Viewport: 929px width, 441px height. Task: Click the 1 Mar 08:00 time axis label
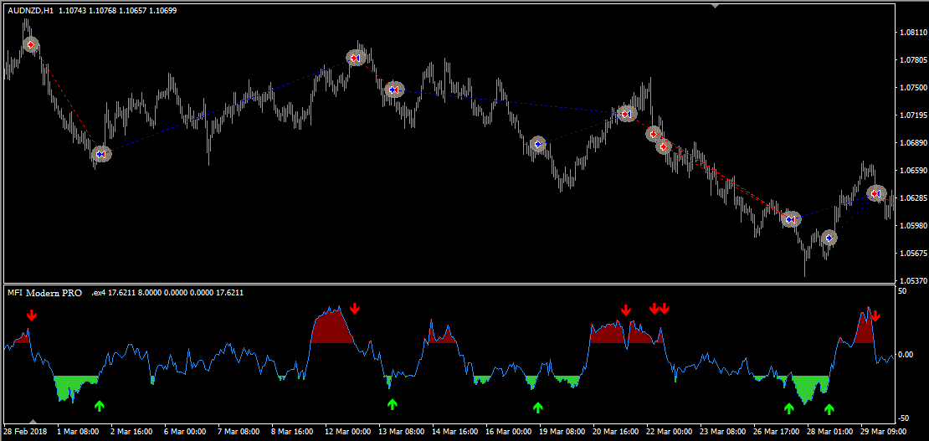80,432
